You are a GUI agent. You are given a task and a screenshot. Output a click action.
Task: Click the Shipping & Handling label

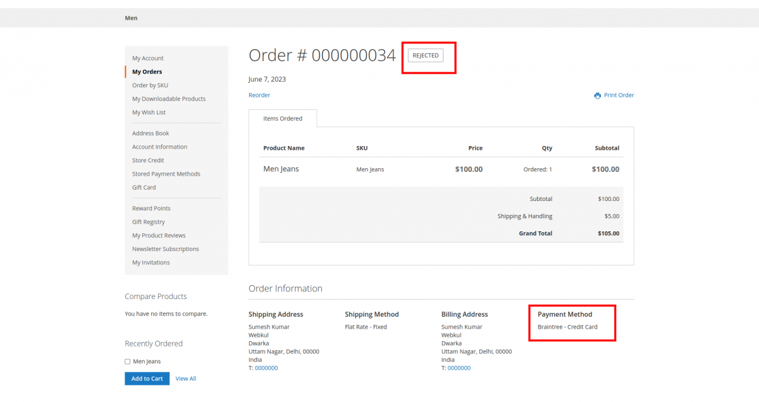click(x=525, y=216)
